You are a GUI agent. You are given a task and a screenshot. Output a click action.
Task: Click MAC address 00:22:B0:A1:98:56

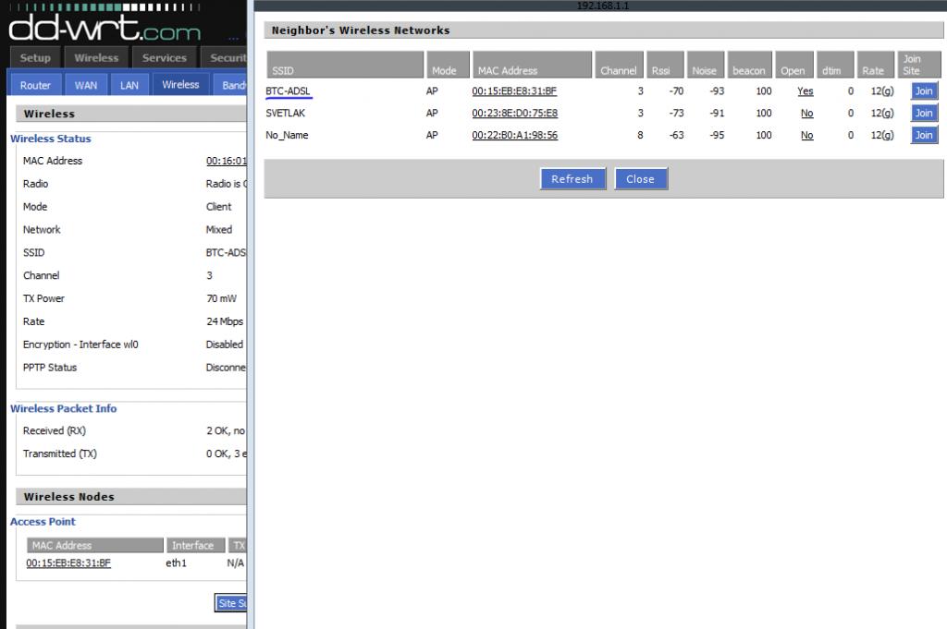click(x=514, y=136)
